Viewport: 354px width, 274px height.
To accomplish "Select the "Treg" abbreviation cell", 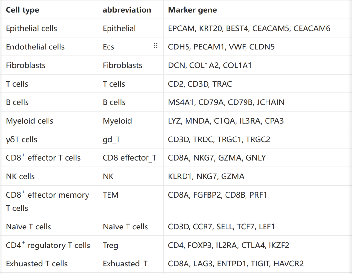I will click(110, 245).
